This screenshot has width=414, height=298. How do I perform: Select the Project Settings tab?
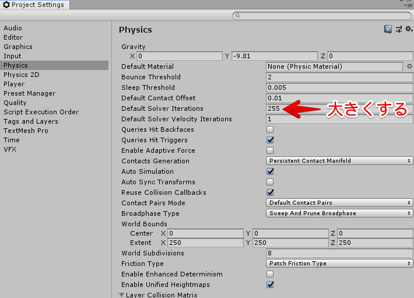coord(34,5)
